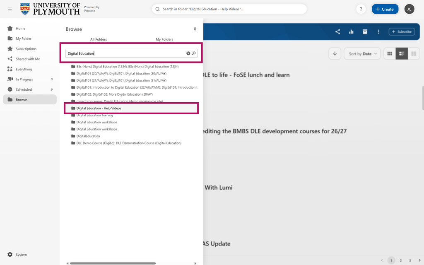Open folder statistics bar chart icon
The width and height of the screenshot is (424, 265).
tap(351, 31)
